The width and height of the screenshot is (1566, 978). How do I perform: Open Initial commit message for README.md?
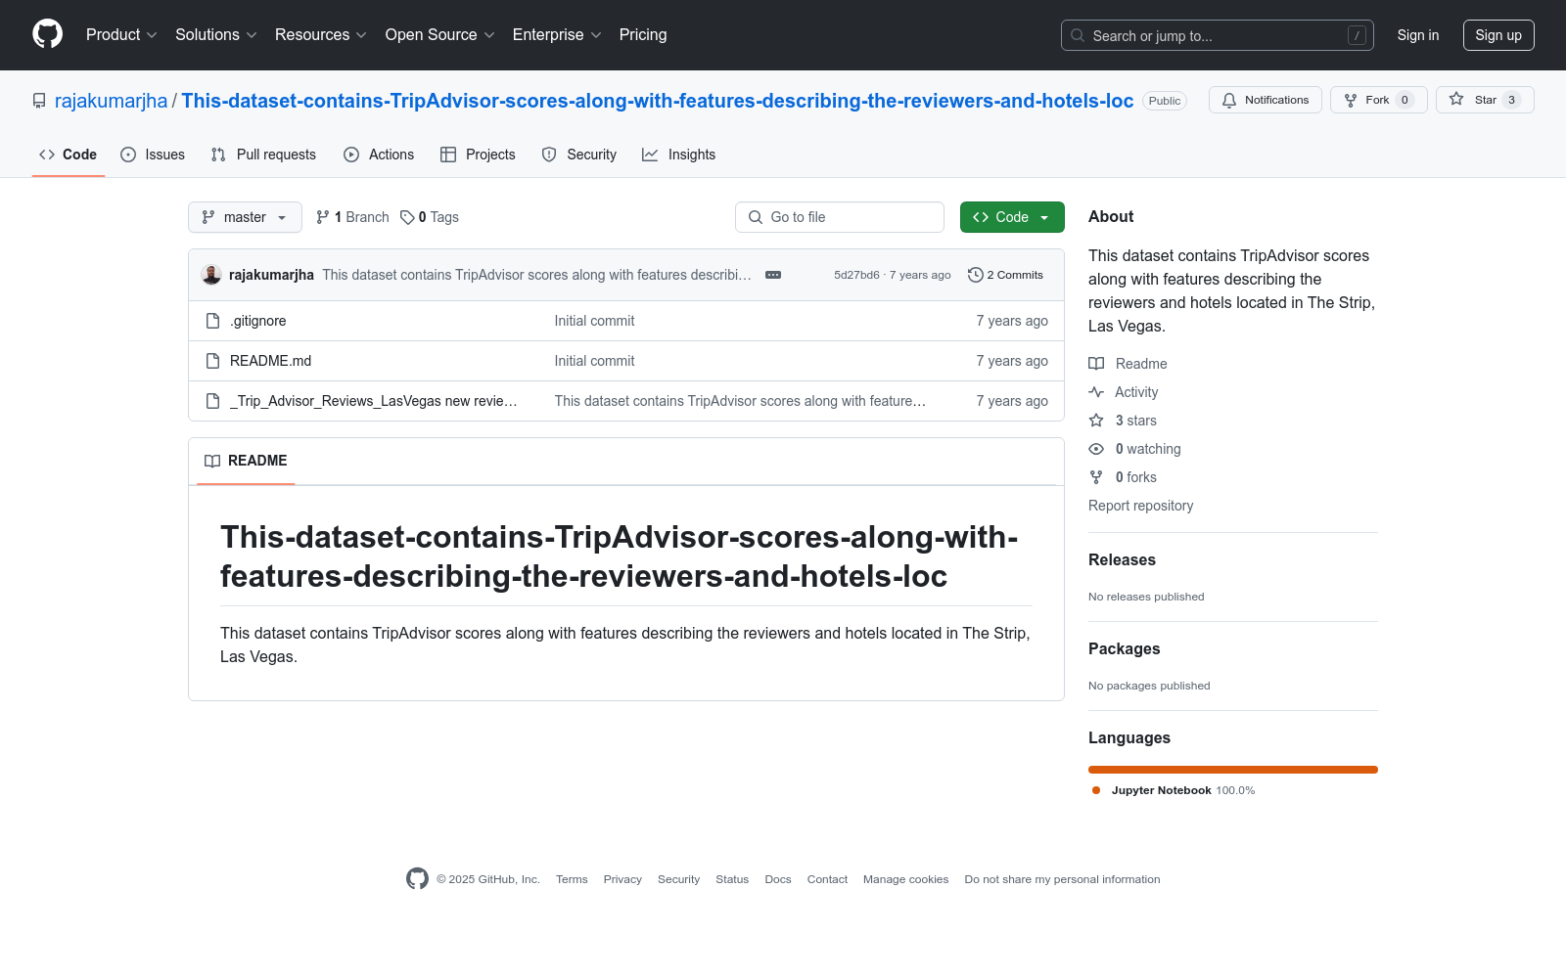coord(594,361)
